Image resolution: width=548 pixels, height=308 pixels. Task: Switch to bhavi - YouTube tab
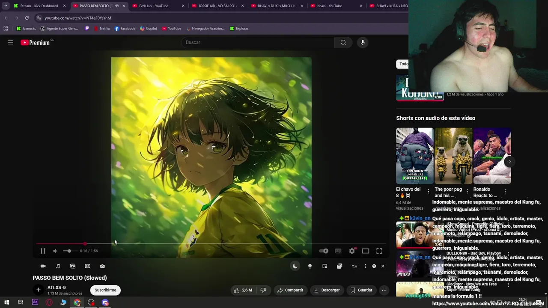[335, 6]
